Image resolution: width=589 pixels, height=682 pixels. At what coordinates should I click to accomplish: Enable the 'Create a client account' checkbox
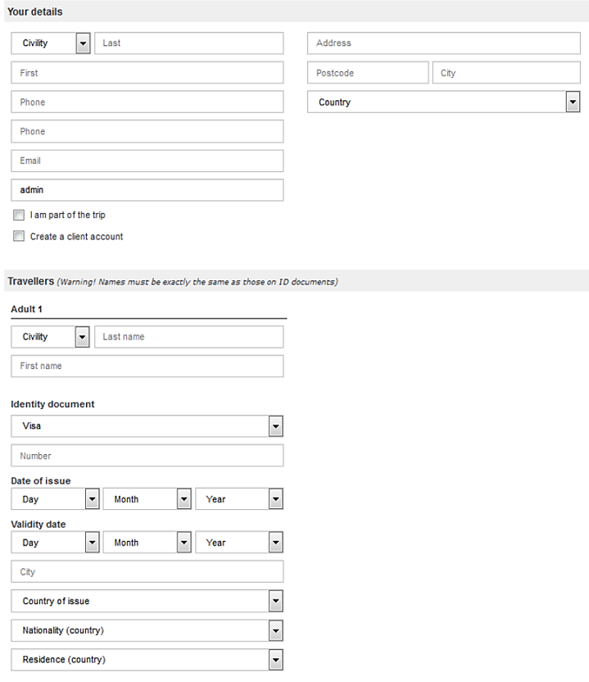click(19, 237)
